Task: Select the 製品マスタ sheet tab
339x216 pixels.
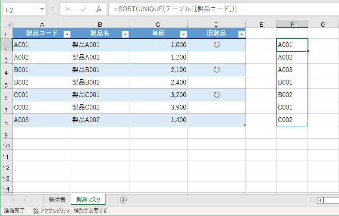Action: [88, 200]
